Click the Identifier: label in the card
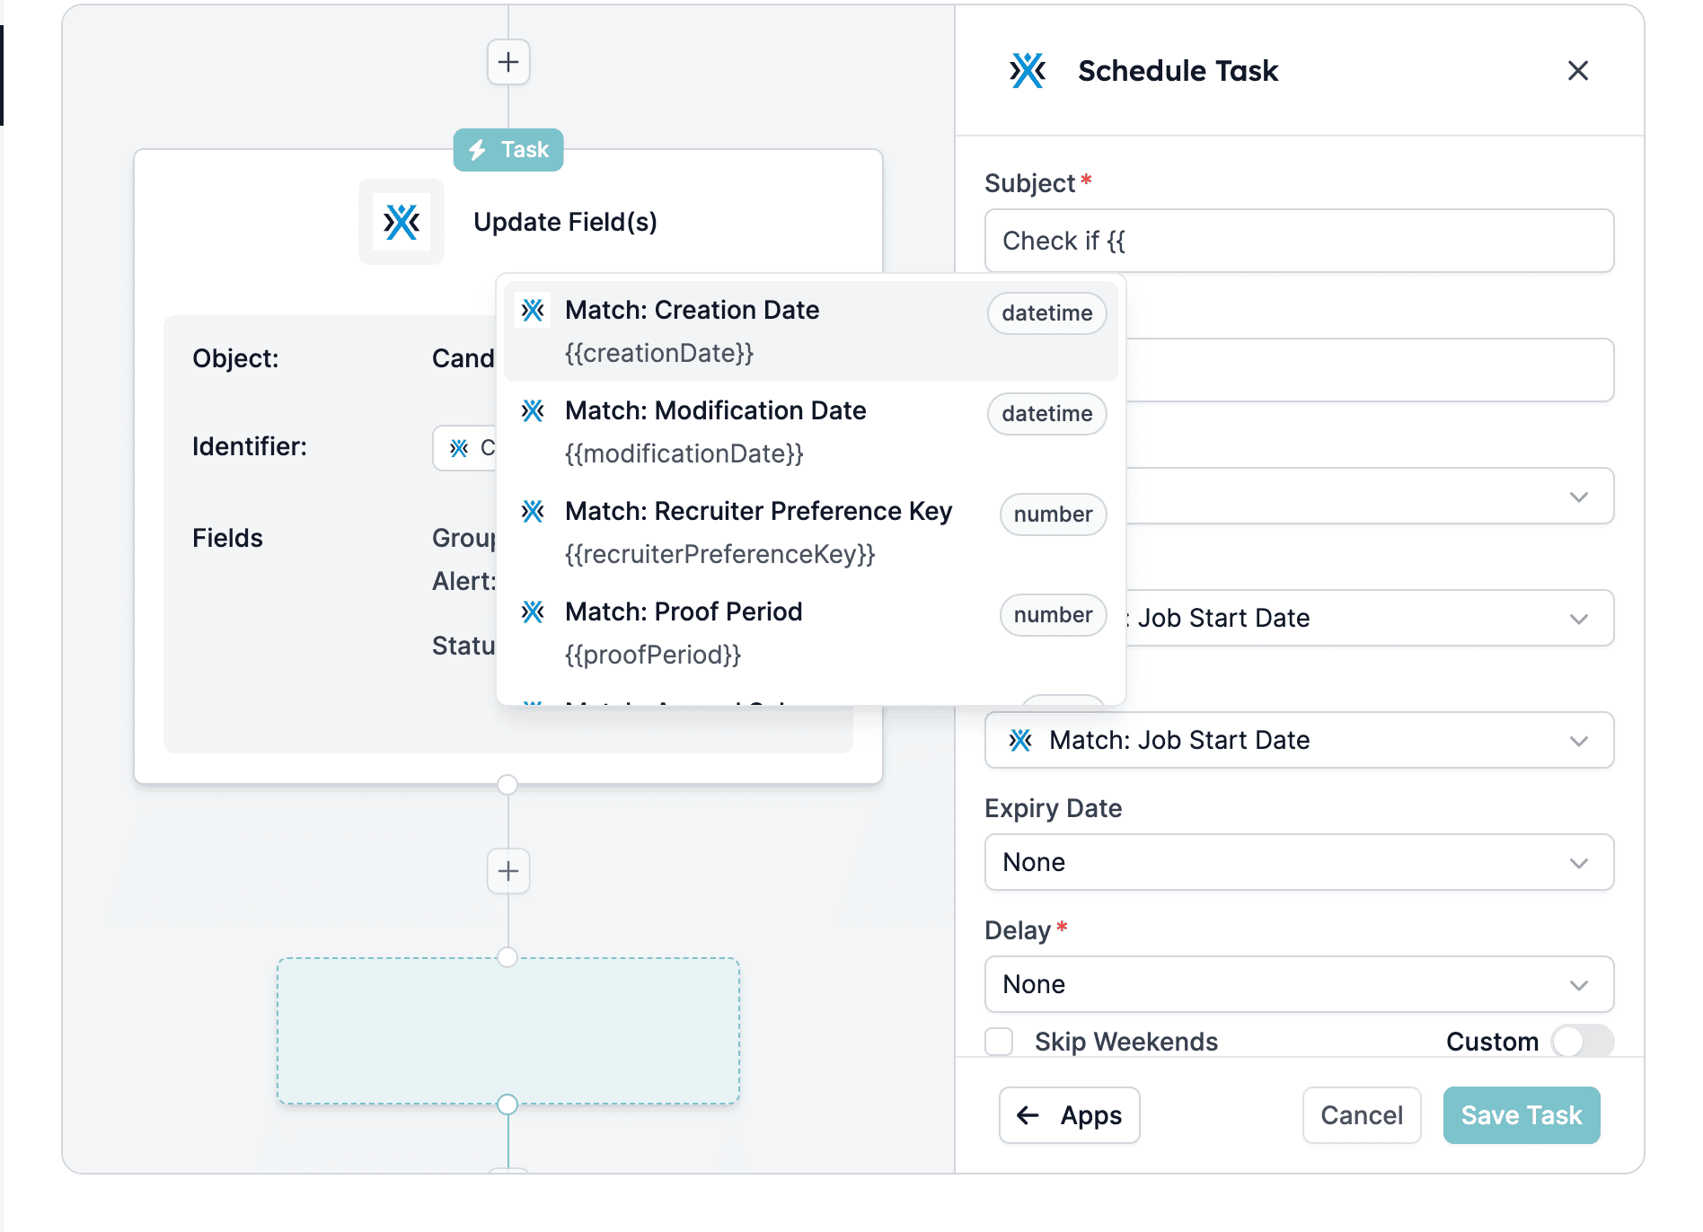The width and height of the screenshot is (1703, 1232). 250,446
